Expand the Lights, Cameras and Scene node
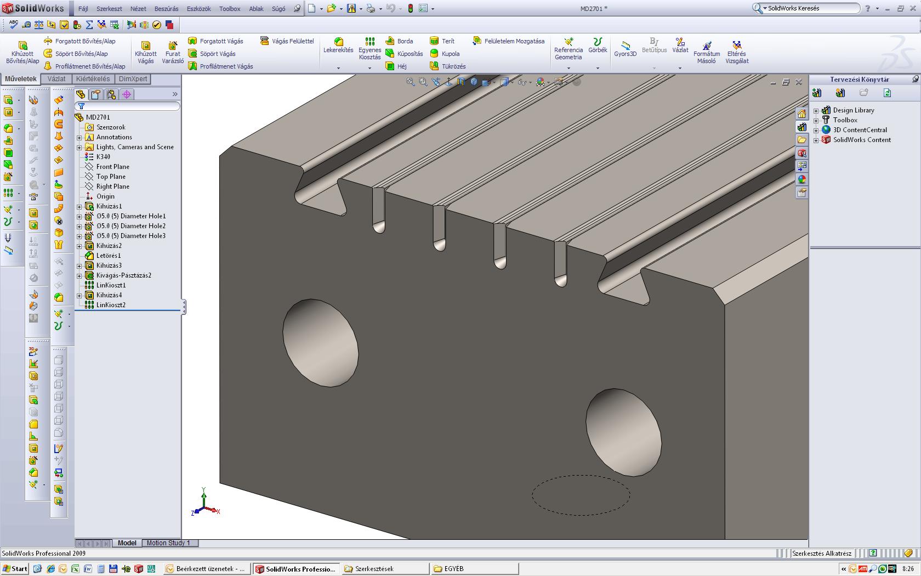The image size is (921, 576). [x=79, y=147]
